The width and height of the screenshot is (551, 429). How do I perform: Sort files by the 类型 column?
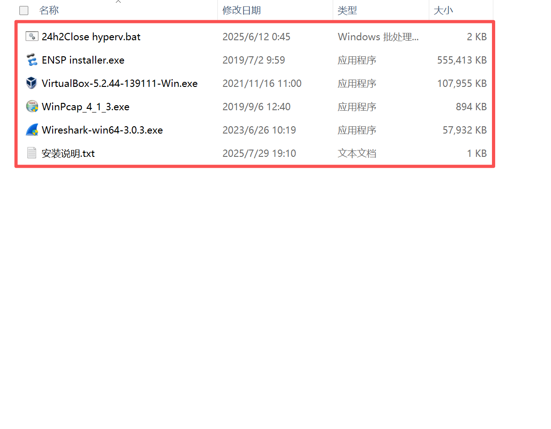tap(347, 10)
